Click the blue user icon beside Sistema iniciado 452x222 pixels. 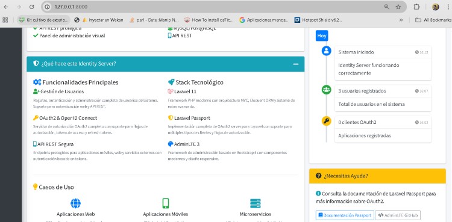(x=326, y=51)
